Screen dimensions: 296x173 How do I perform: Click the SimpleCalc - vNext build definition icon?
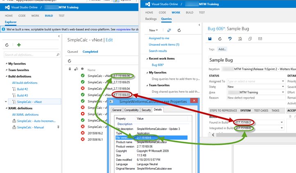[14, 102]
